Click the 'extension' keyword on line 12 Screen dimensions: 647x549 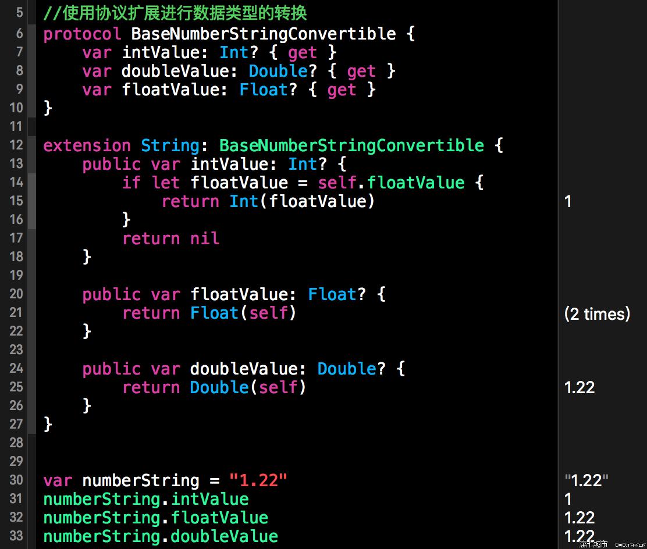(87, 145)
